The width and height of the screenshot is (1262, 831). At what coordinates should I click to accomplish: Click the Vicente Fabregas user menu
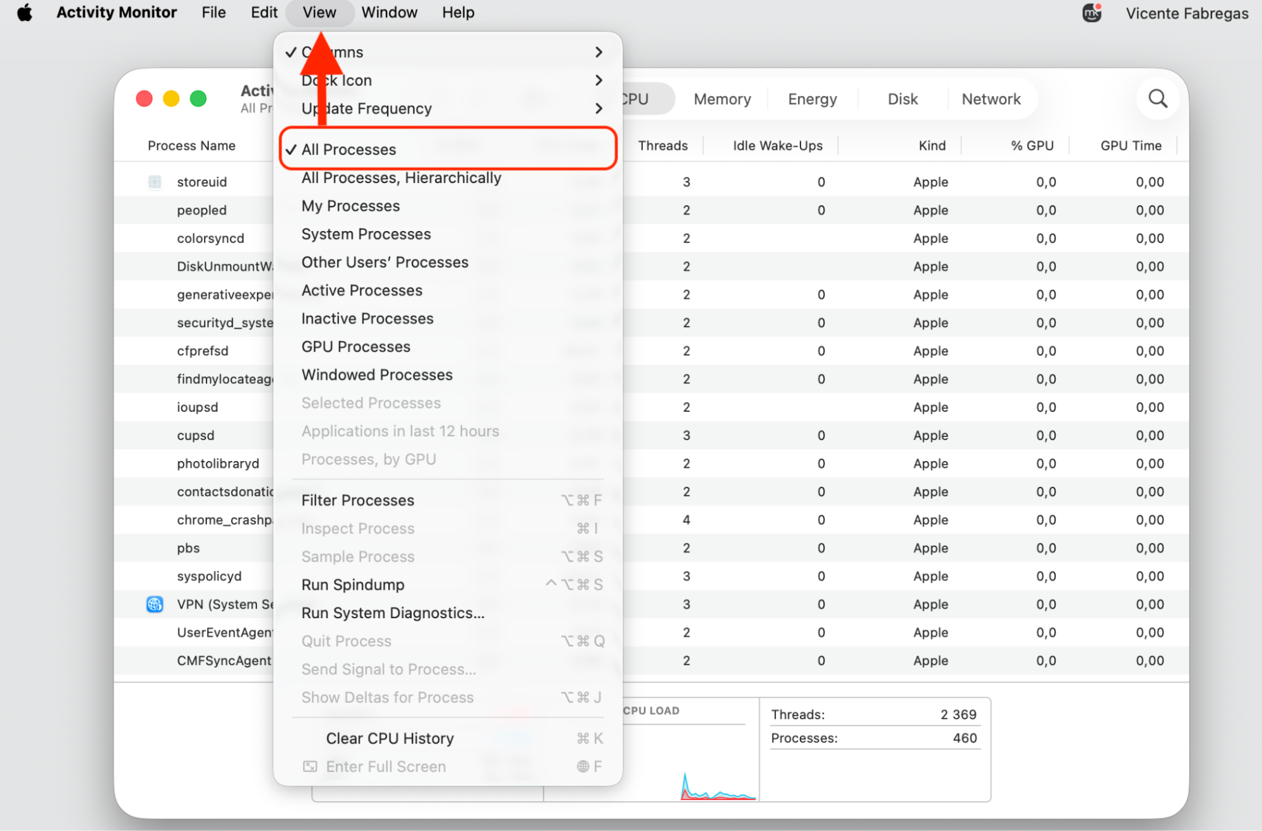click(1187, 13)
